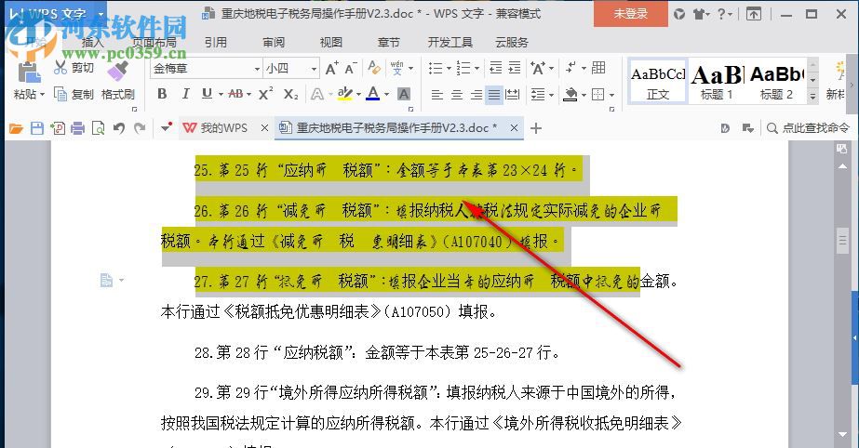Redo last action

(x=140, y=128)
